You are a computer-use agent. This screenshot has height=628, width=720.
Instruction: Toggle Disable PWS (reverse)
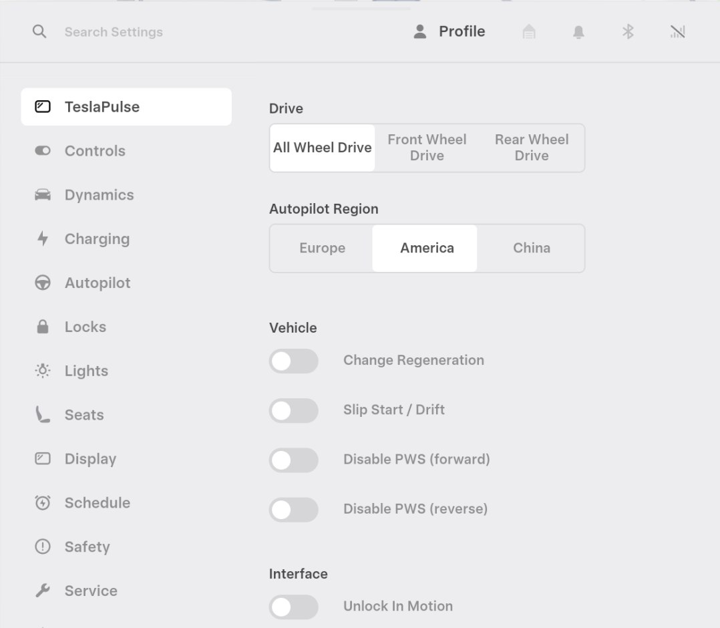pyautogui.click(x=293, y=510)
